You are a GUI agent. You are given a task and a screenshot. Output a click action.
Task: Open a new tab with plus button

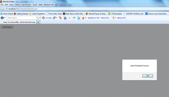click(x=38, y=22)
